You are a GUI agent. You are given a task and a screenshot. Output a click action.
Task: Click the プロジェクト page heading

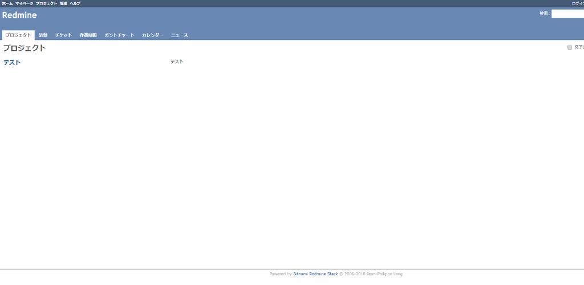click(x=25, y=48)
